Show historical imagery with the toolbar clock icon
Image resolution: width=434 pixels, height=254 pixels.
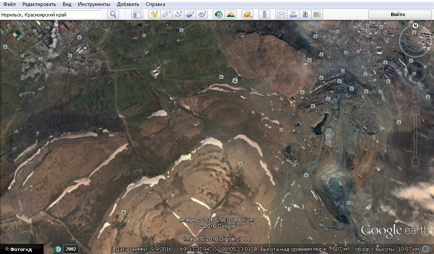[218, 14]
